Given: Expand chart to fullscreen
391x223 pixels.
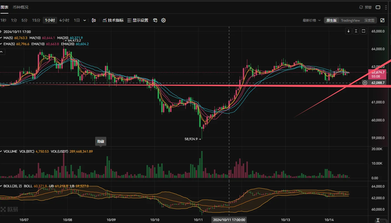Looking at the screenshot, I should coord(382,20).
